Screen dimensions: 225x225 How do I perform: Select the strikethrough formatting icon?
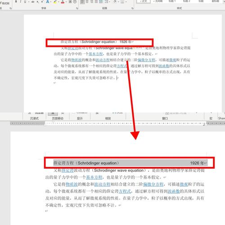[x=33, y=2]
